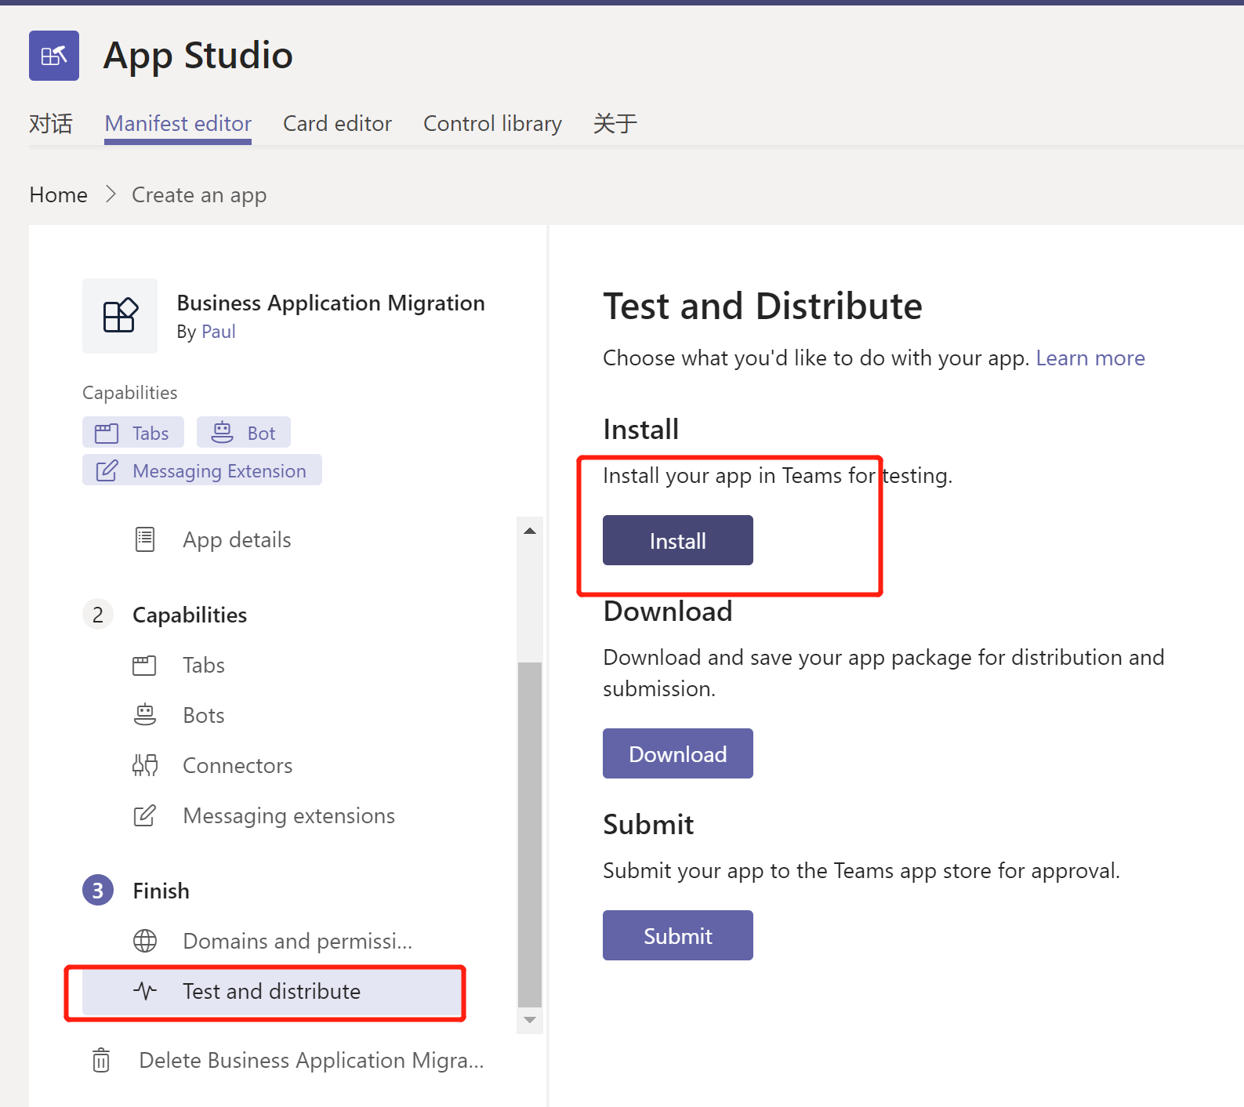Open the Control library tab
The height and width of the screenshot is (1107, 1244).
pos(492,123)
